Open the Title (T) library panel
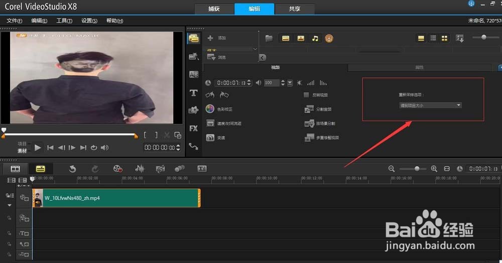502x263 pixels. pos(193,93)
